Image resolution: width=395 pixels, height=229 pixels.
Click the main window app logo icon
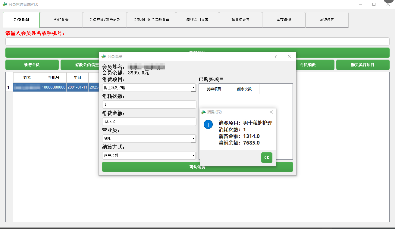point(5,4)
